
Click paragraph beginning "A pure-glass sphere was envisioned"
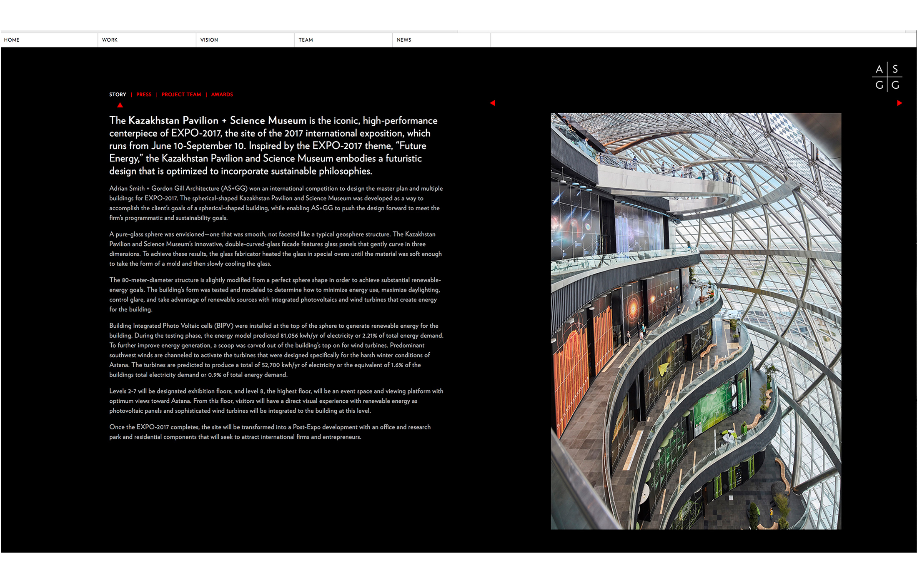[x=276, y=249]
